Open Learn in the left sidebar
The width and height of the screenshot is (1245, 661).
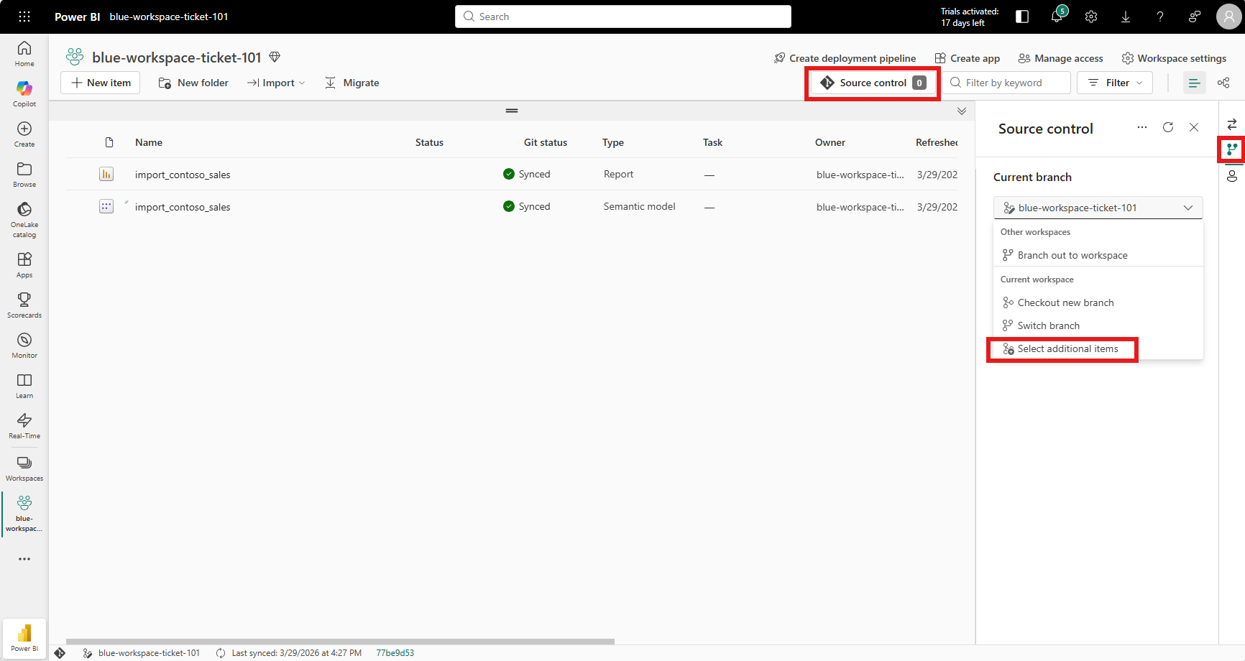[x=24, y=386]
